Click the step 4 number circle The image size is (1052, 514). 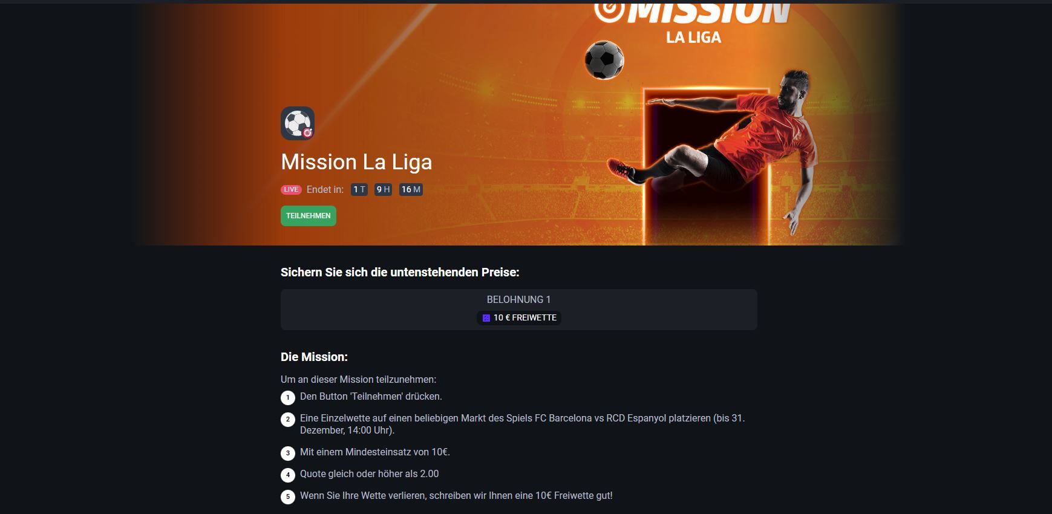click(x=288, y=475)
